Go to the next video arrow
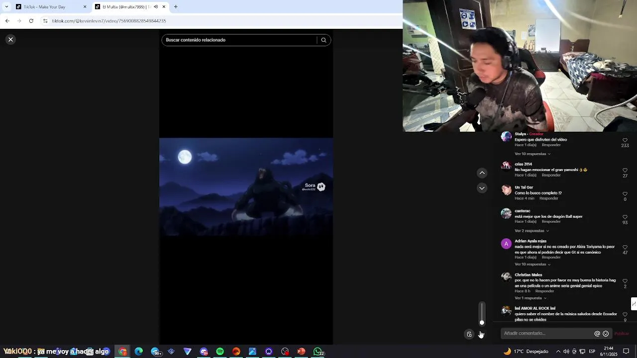The height and width of the screenshot is (358, 637). click(482, 188)
